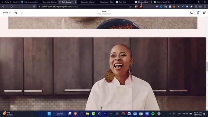Viewport: 208px width, 117px height.
Task: Expand the system tray hidden icons chevron
Action: pyautogui.click(x=170, y=114)
